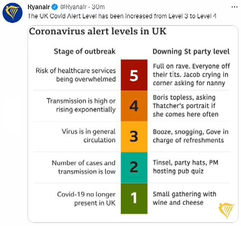Click the yellow level 3 box
Screen dimensions: 241x226
pyautogui.click(x=134, y=136)
